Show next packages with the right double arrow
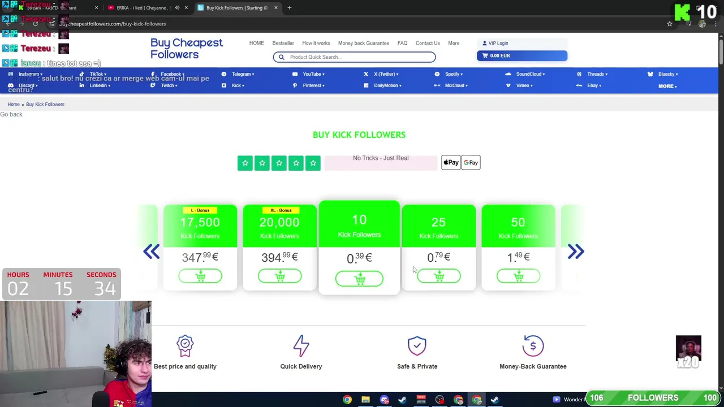This screenshot has height=407, width=724. click(x=575, y=252)
